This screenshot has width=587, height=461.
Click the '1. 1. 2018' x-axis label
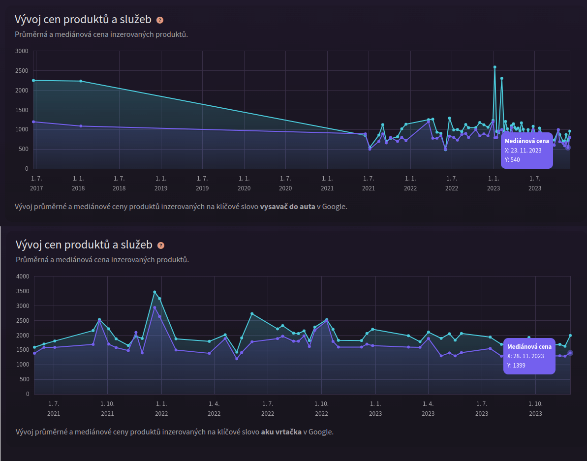78,184
